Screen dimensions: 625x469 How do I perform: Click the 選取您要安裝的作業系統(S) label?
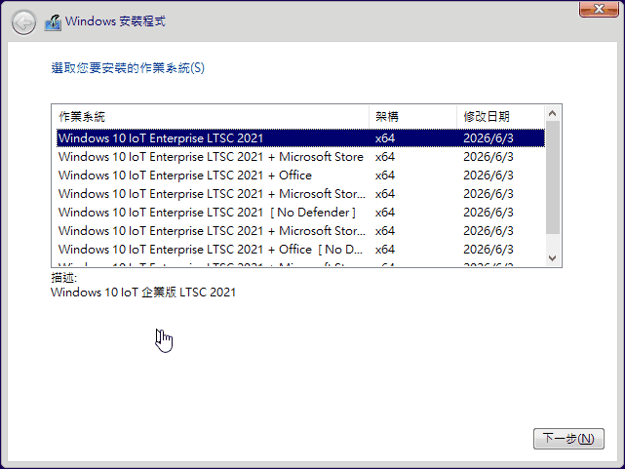[128, 68]
